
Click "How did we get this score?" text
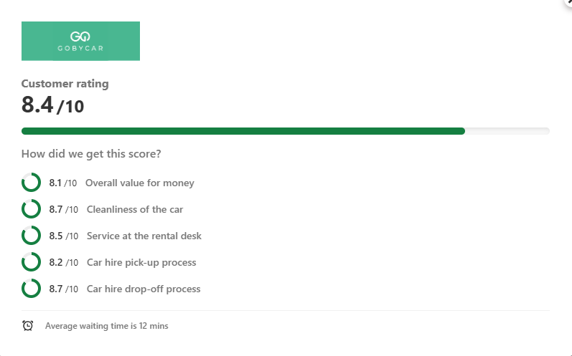91,154
